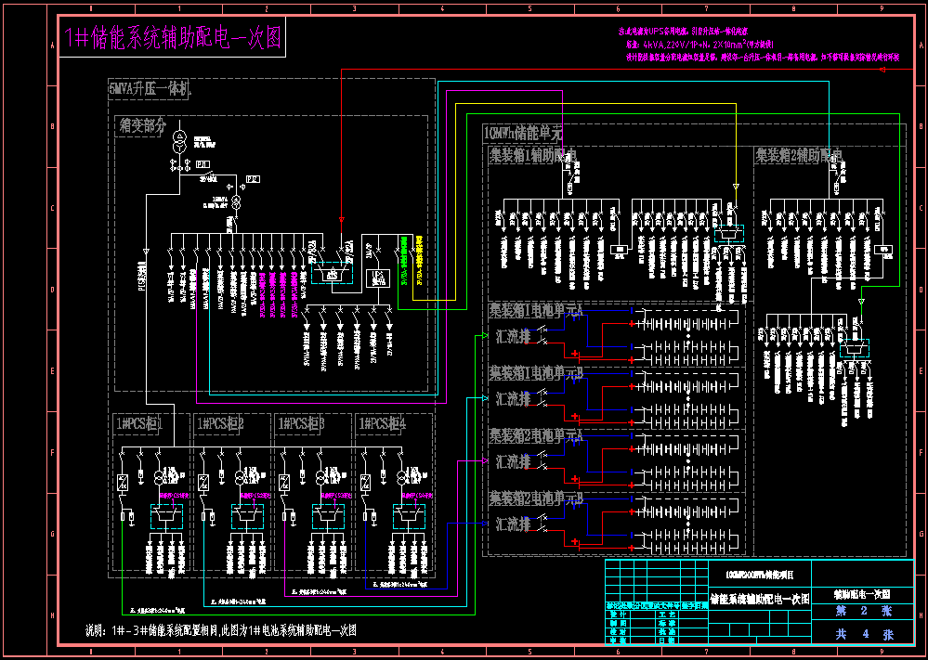Select the magenta 4kVA,220V/1P+N UPS note line
928x660 pixels.
tap(699, 45)
